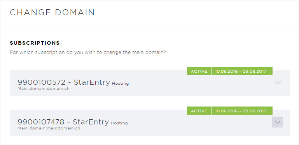The image size is (299, 145).
Task: Click the 9900100572 subscription number
Action: pyautogui.click(x=41, y=82)
